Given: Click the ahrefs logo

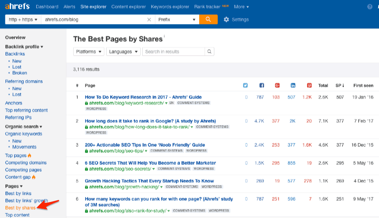Looking at the screenshot, I should pos(17,6).
